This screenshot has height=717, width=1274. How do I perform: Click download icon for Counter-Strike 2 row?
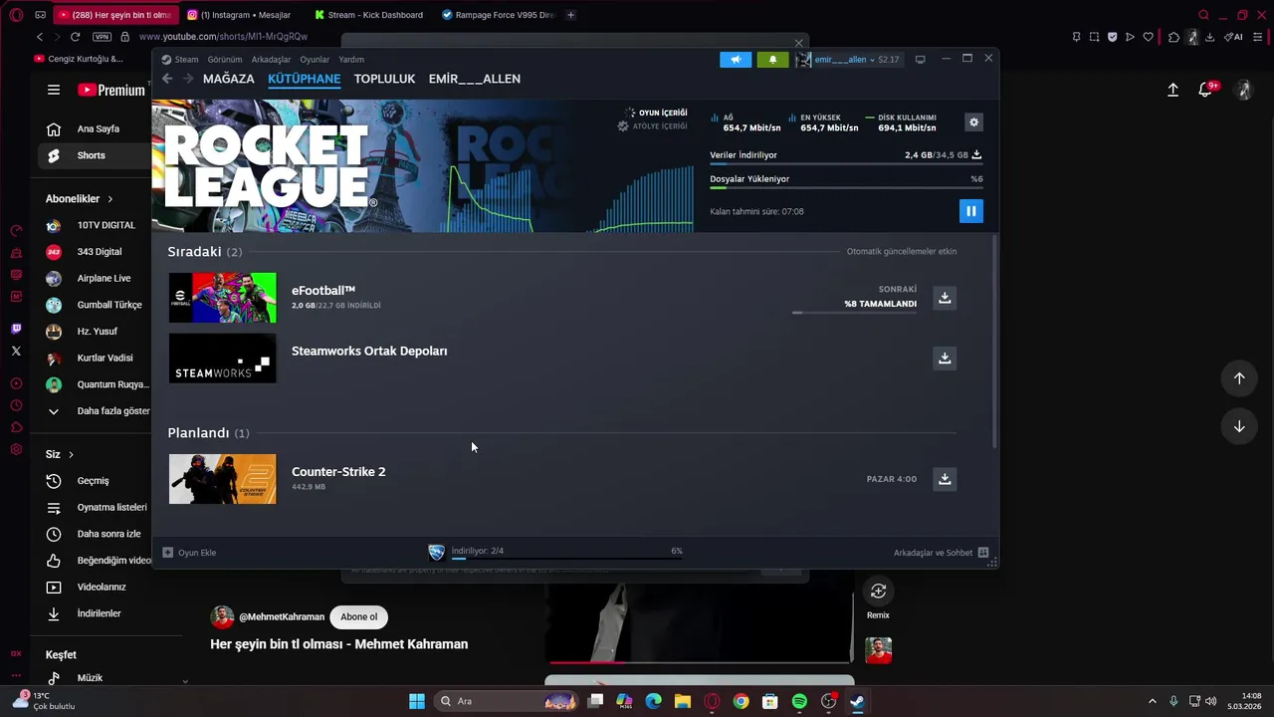(x=945, y=479)
